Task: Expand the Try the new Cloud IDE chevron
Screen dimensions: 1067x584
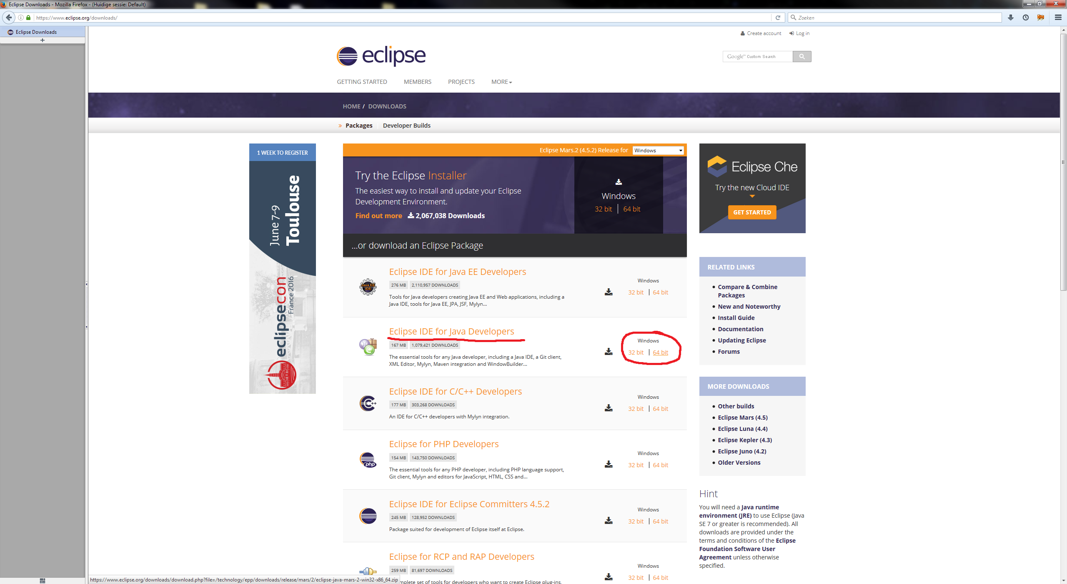Action: click(x=752, y=196)
